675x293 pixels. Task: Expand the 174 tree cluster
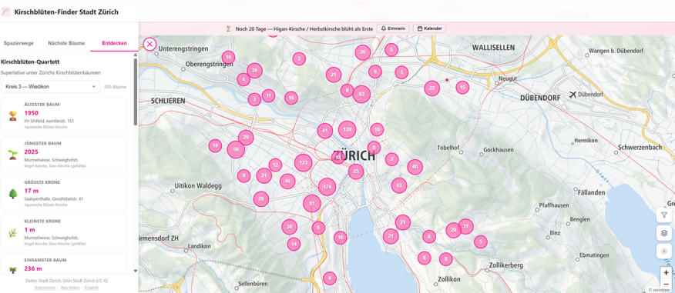click(x=327, y=187)
